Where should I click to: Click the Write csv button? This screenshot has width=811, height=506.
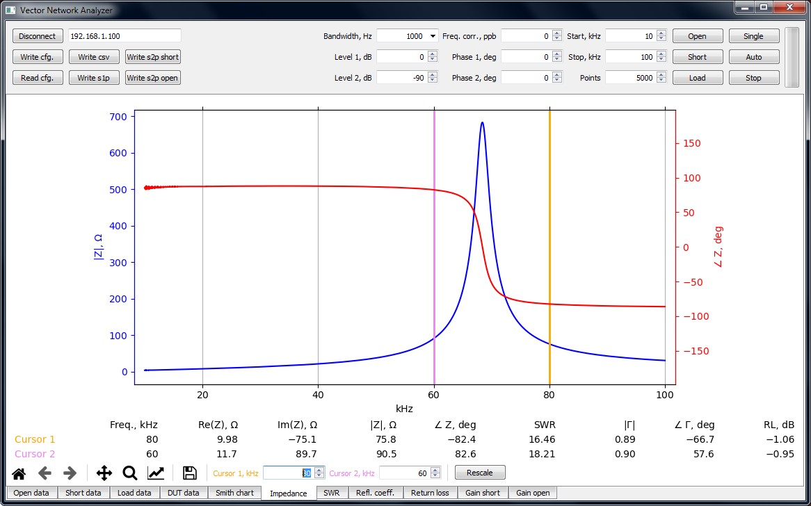pyautogui.click(x=94, y=57)
